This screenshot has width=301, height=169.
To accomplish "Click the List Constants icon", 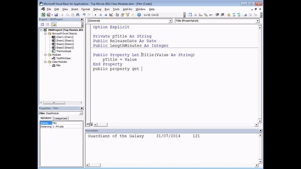I will click(196, 15).
